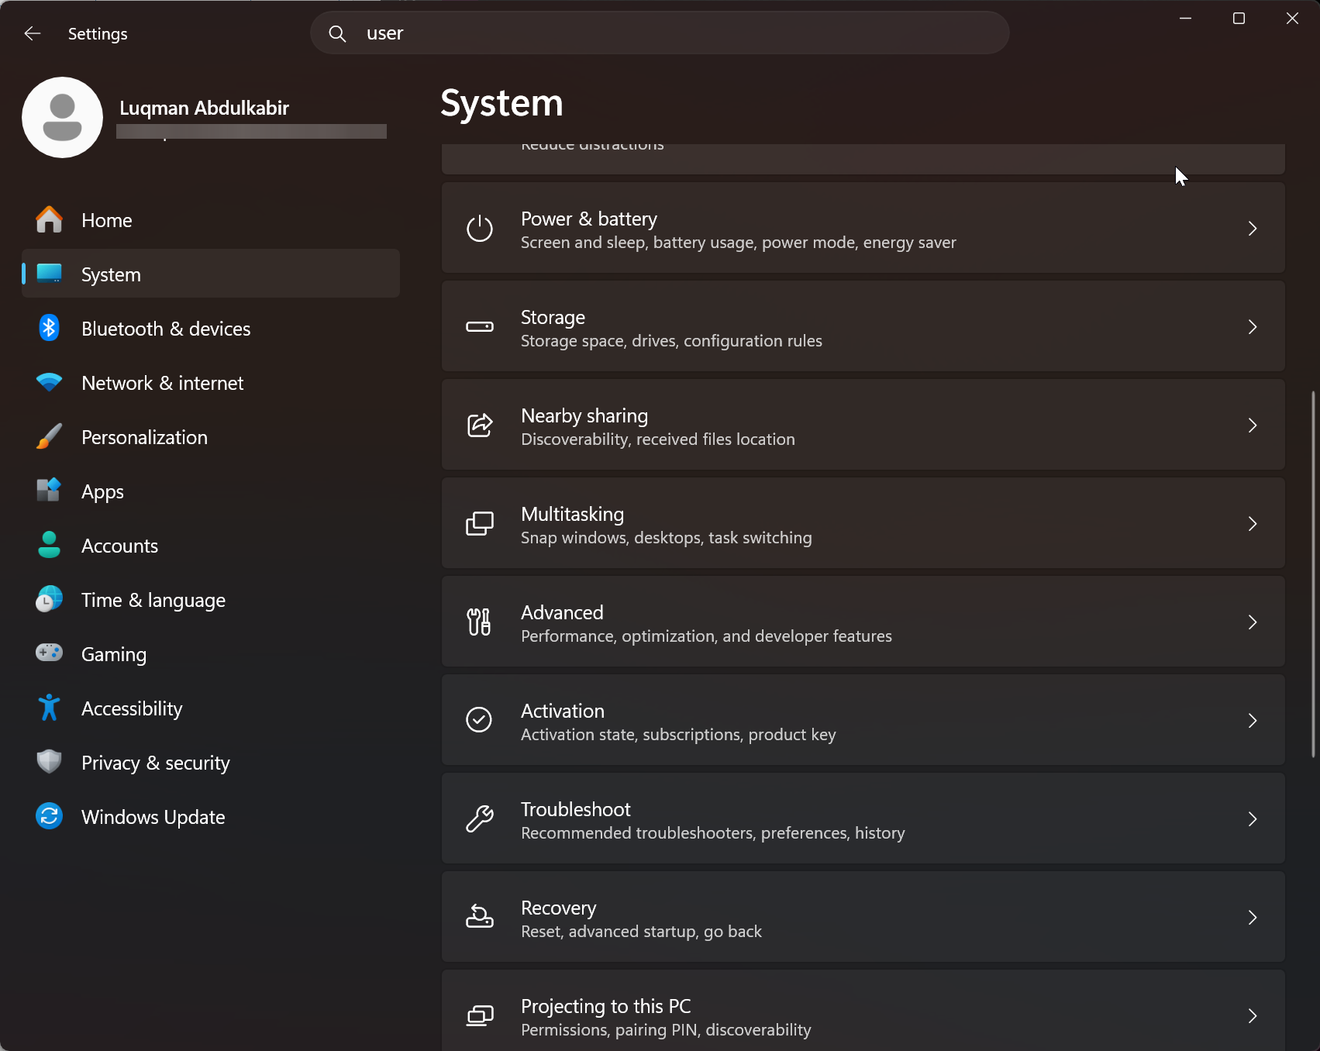Click the Activation row chevron
Image resolution: width=1320 pixels, height=1051 pixels.
pyautogui.click(x=1253, y=721)
